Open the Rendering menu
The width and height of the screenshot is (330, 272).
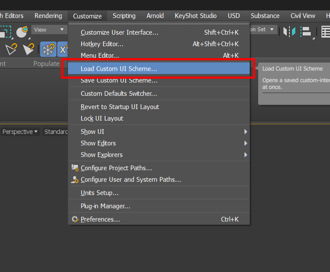(48, 16)
